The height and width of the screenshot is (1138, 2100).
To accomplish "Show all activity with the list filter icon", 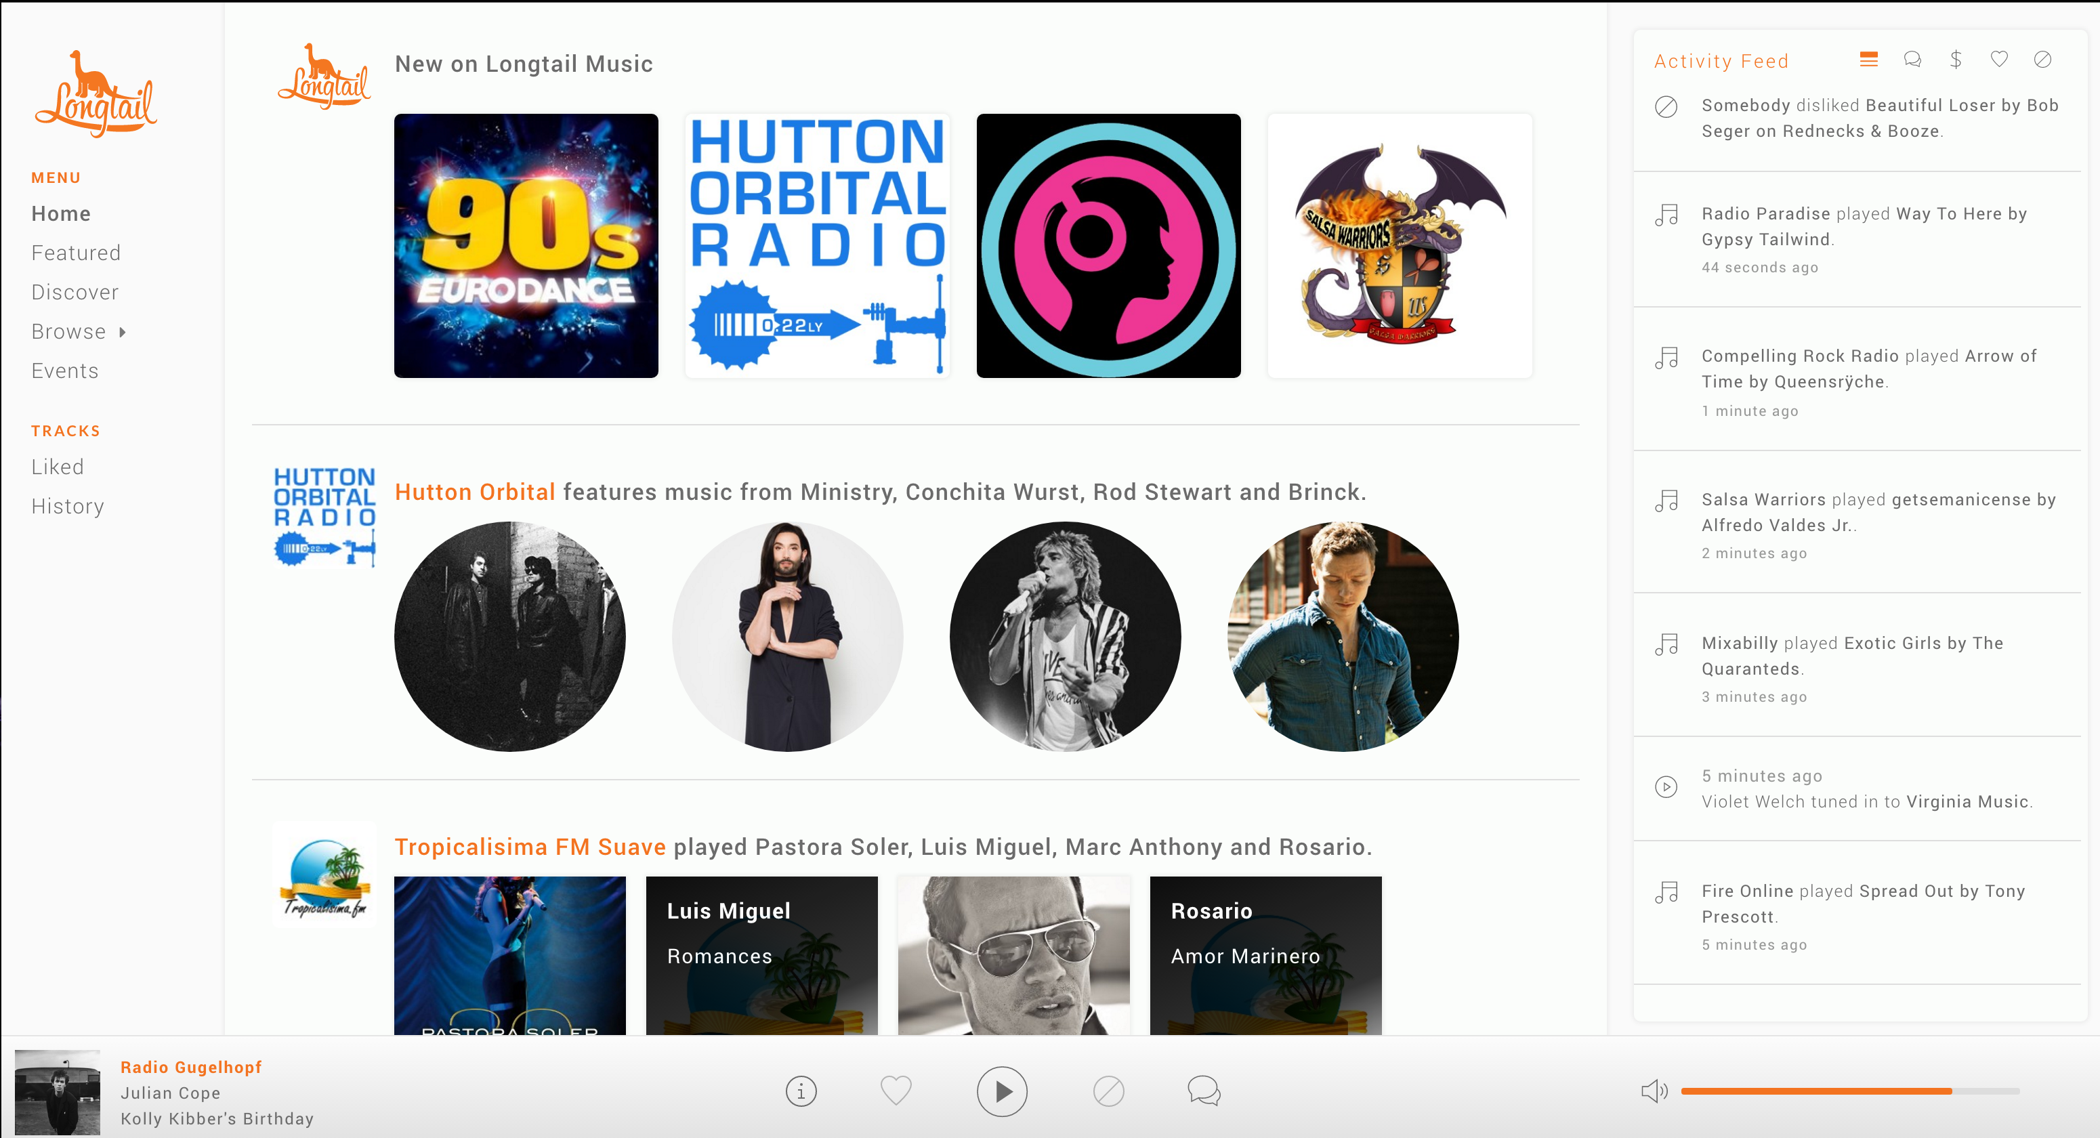I will pyautogui.click(x=1868, y=60).
